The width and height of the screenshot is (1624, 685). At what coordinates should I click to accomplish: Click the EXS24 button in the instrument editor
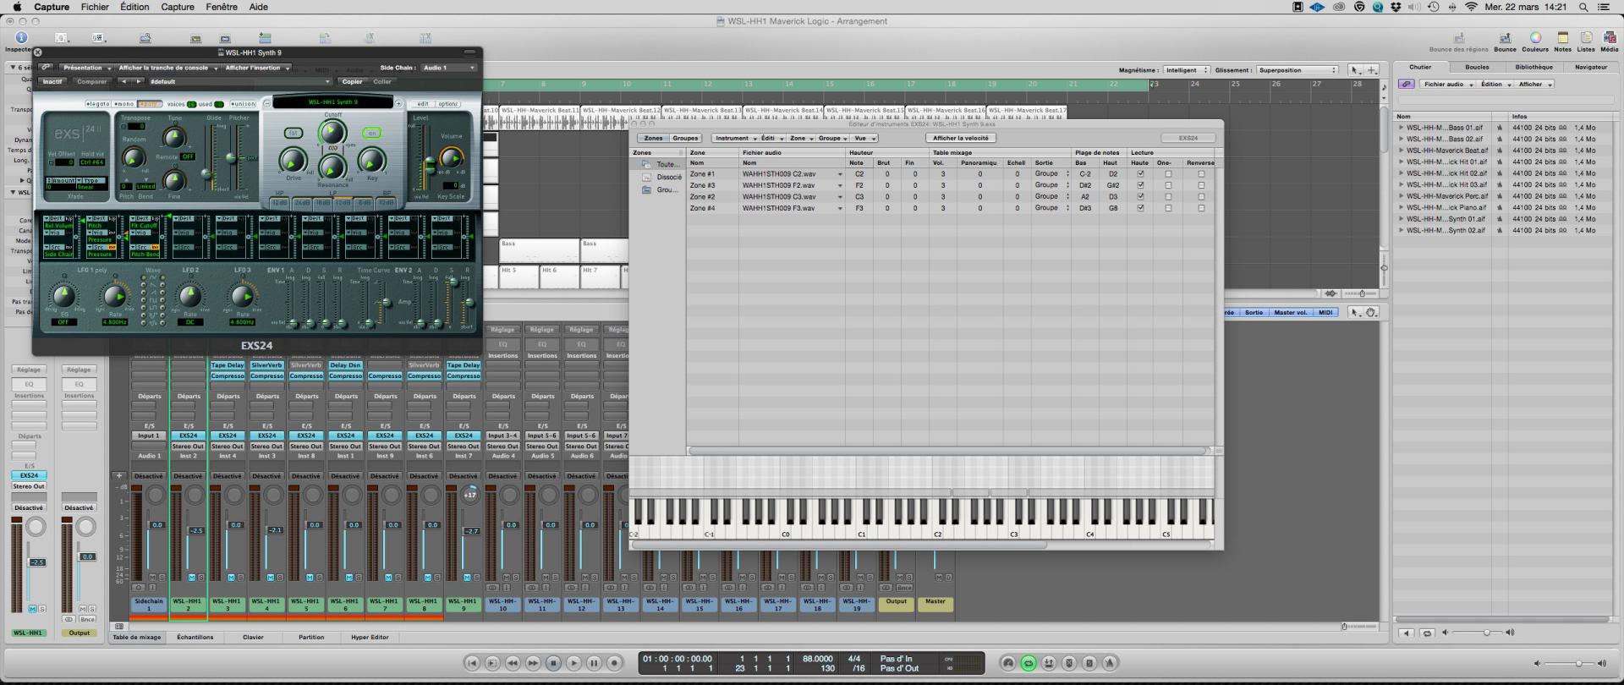(x=1188, y=138)
